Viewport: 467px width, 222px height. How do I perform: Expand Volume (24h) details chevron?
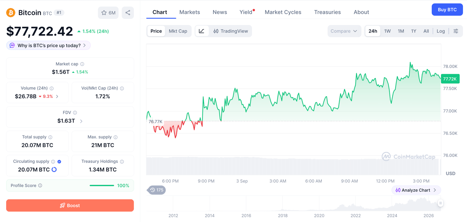[x=57, y=97]
